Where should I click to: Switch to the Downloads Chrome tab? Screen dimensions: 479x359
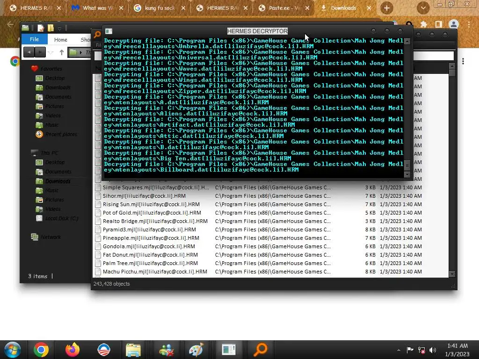point(346,8)
